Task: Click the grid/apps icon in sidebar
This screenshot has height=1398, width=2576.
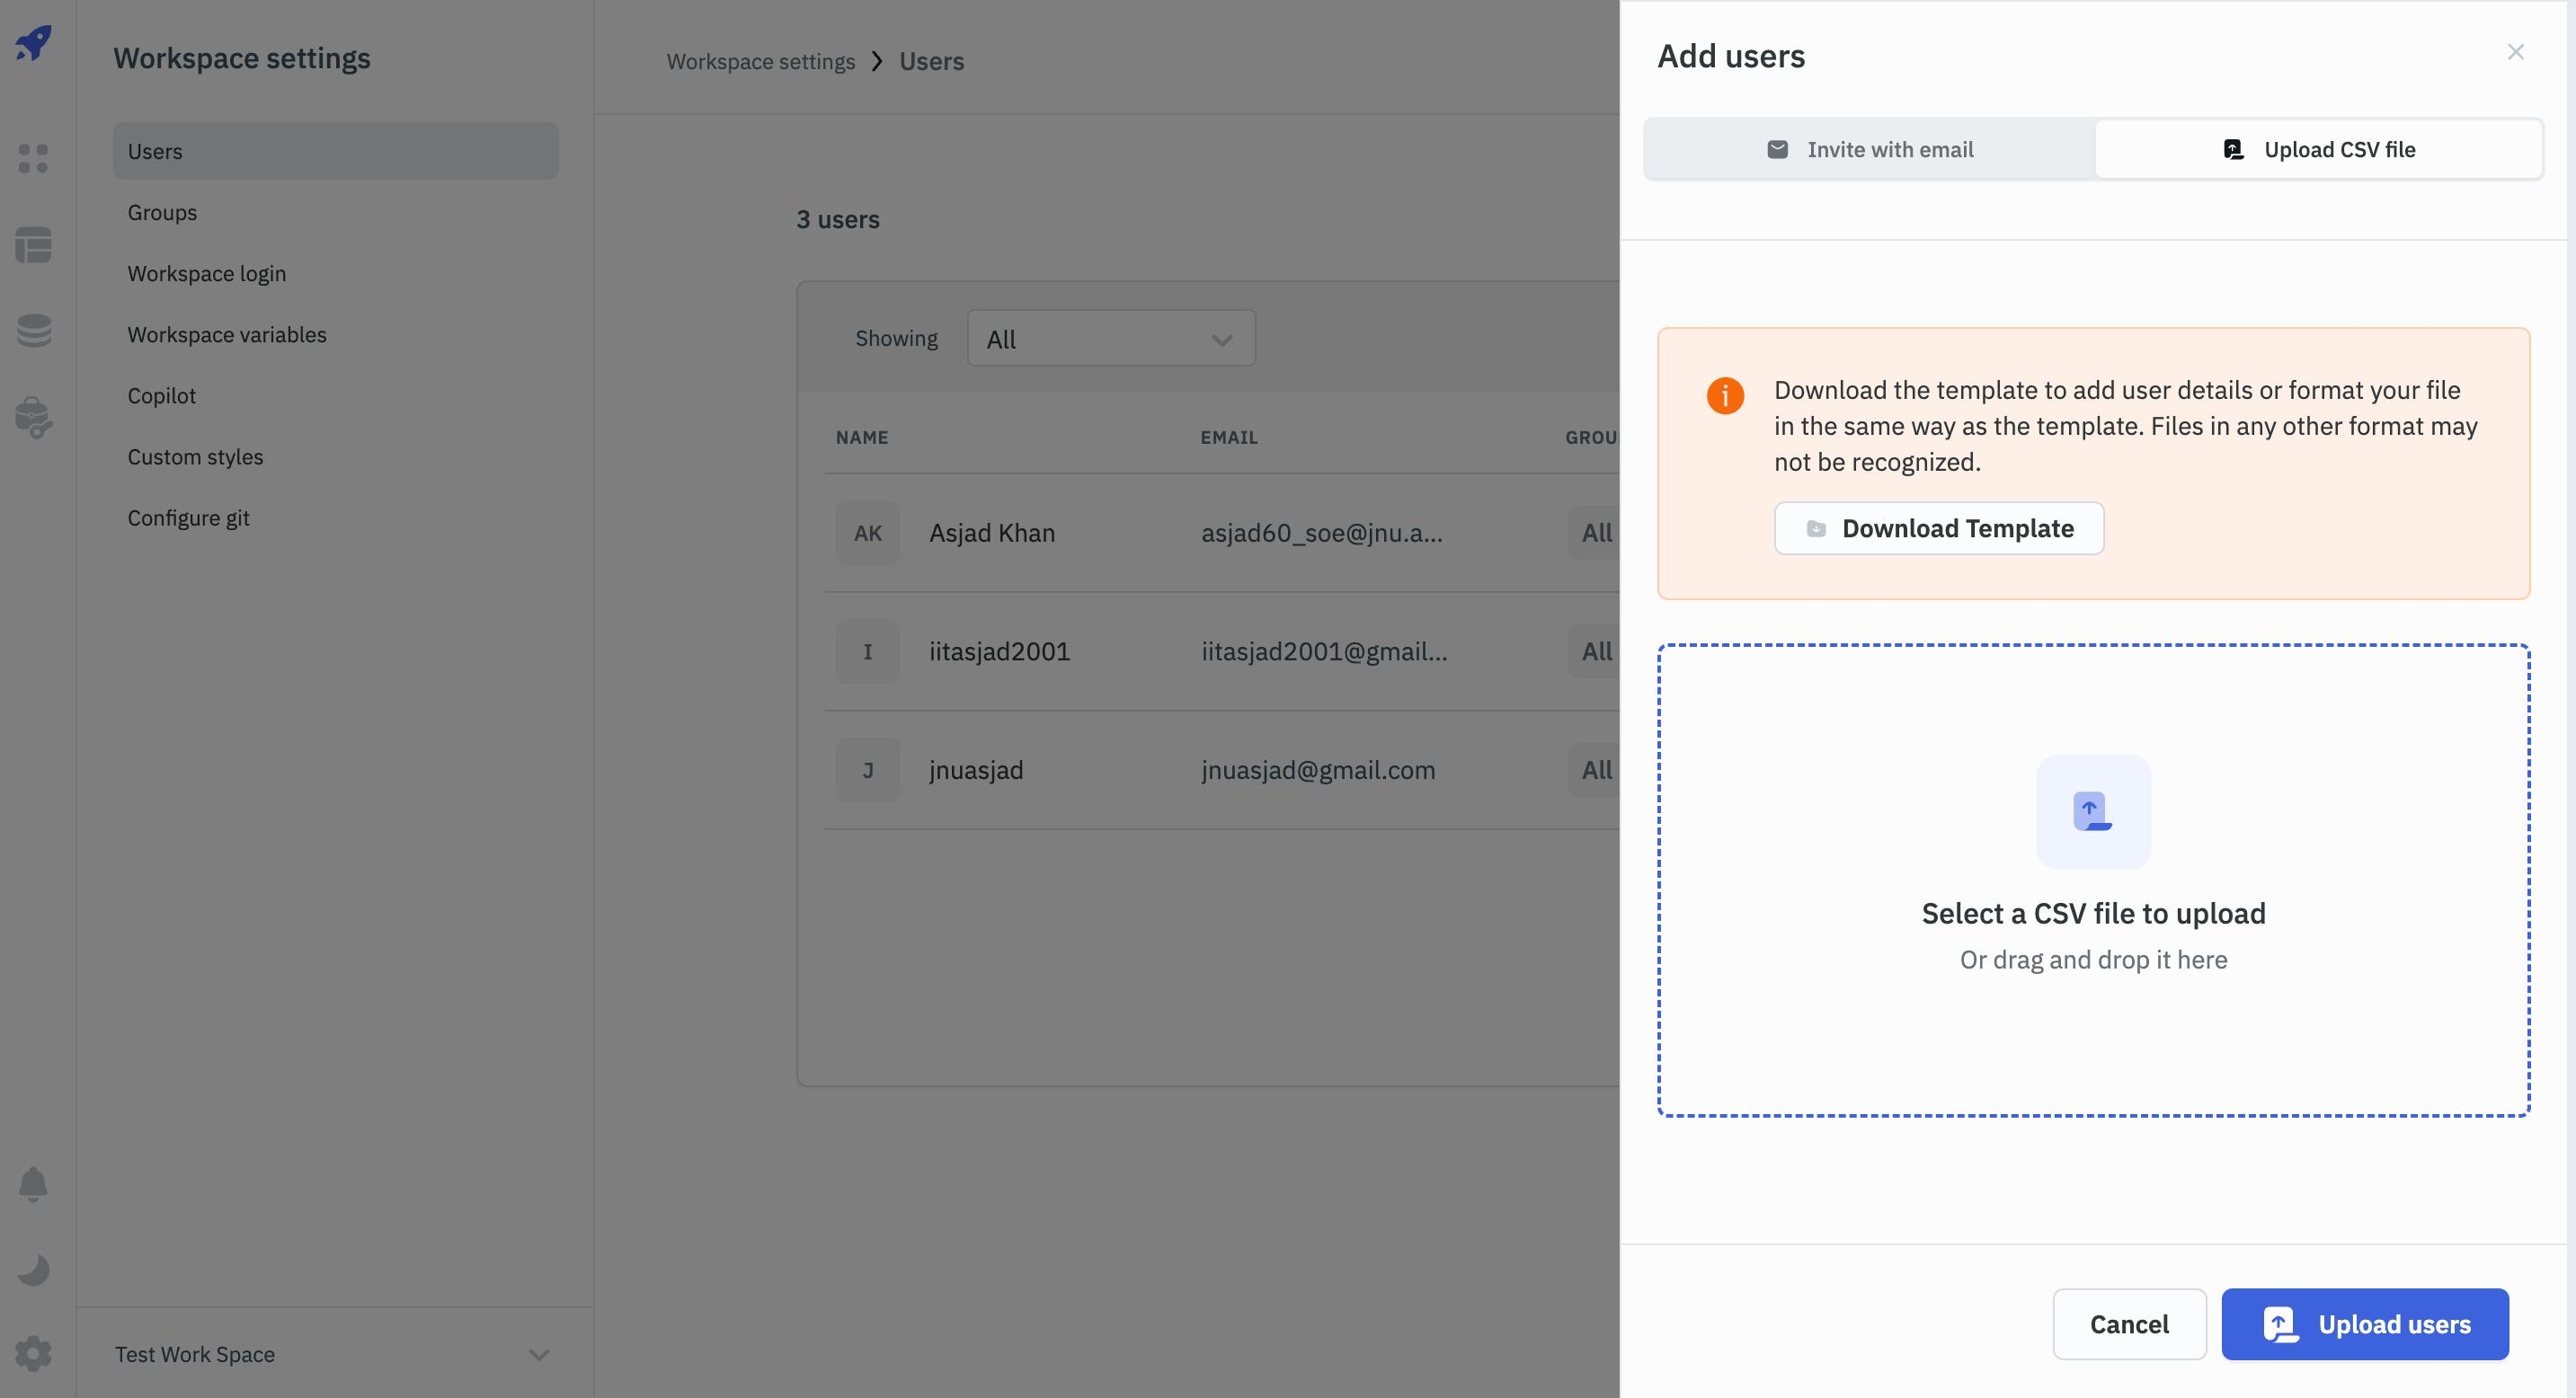Action: pos(34,155)
